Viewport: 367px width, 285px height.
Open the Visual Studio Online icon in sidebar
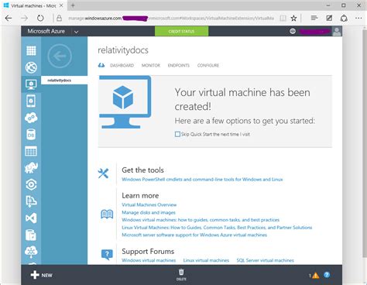(x=31, y=218)
